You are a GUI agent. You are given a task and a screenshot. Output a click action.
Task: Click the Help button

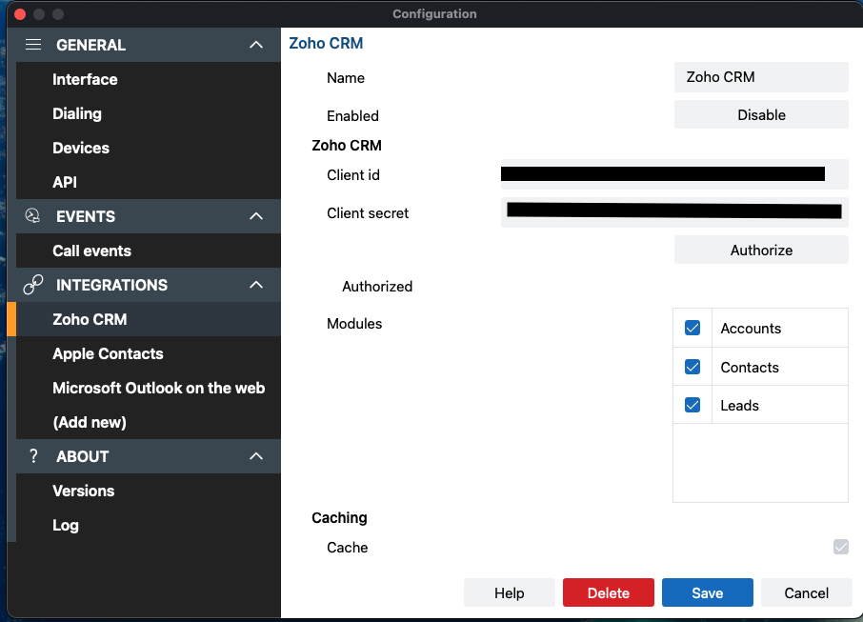[x=509, y=592]
